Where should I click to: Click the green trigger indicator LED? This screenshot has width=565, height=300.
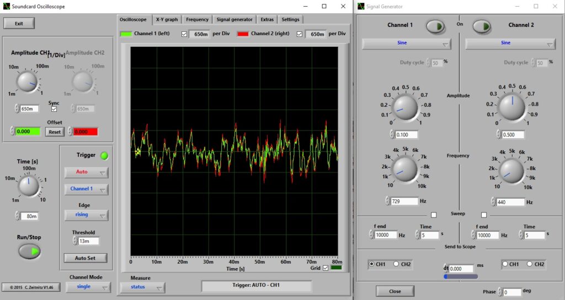(104, 156)
